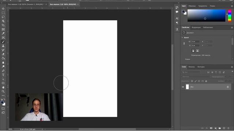The width and height of the screenshot is (234, 131).
Task: Open the Color panel flyout menu
Action: click(x=232, y=6)
